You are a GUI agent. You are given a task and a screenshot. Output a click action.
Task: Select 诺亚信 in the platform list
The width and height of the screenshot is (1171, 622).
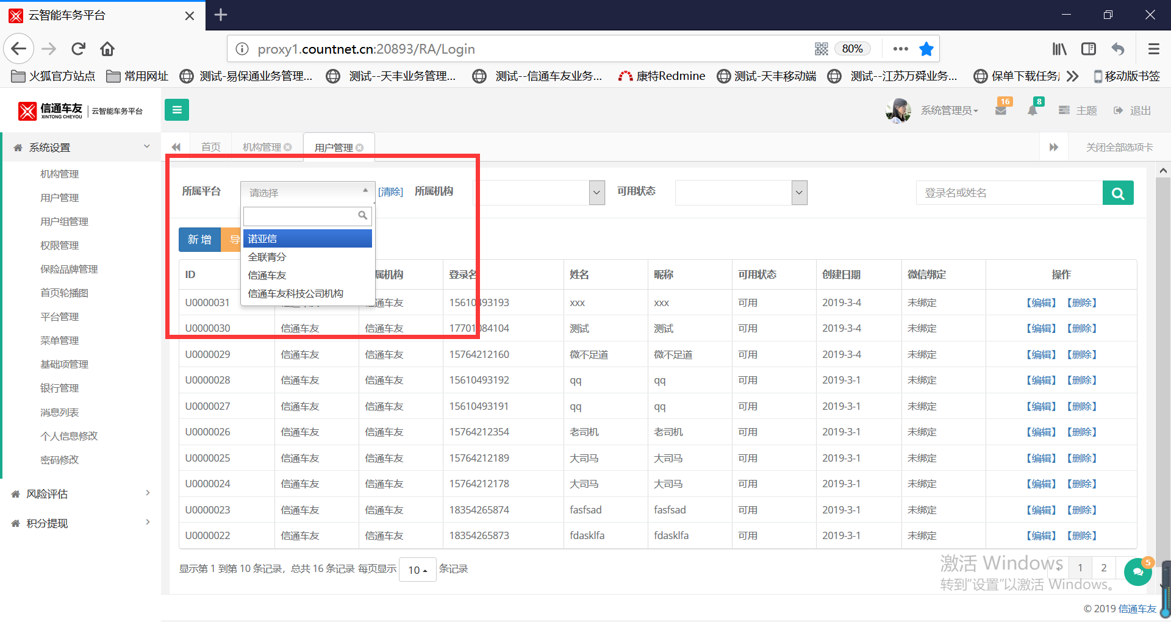coord(307,238)
